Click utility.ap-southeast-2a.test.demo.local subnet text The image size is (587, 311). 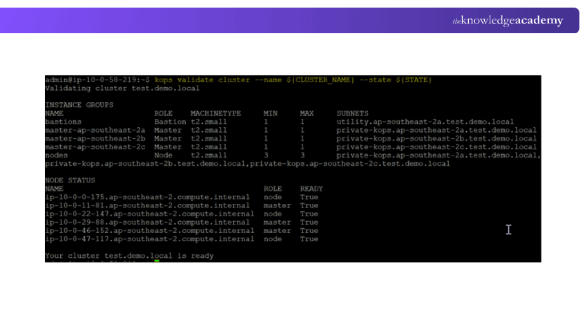(425, 122)
